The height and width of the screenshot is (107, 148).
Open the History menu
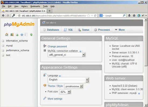(24, 6)
